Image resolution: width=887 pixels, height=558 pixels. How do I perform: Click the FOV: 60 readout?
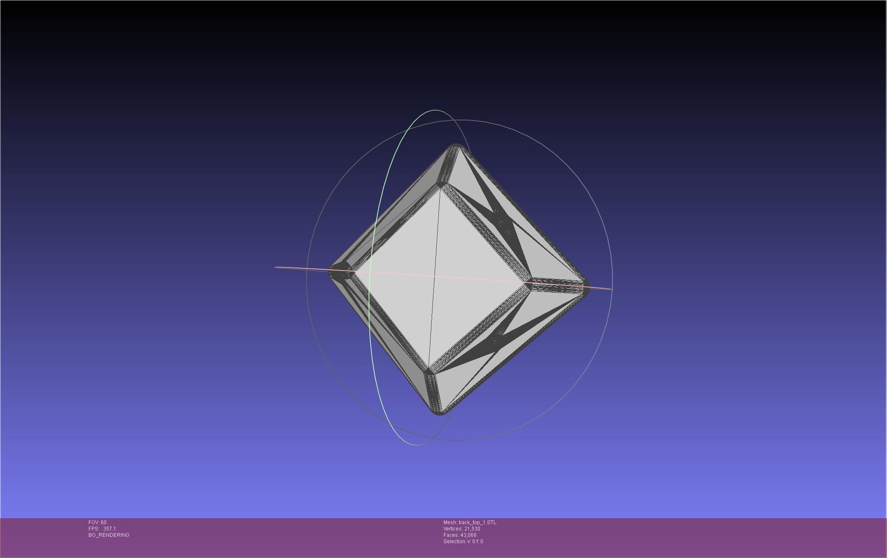(x=97, y=522)
